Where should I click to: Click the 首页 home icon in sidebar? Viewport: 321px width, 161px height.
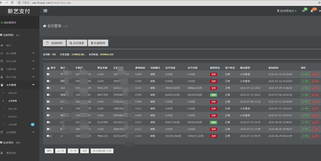tap(2, 45)
